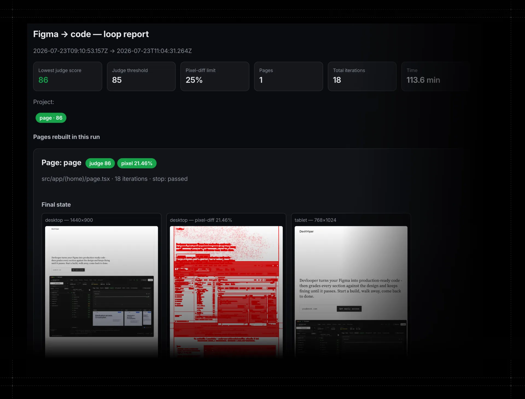Click 'Get early access' in tablet preview
The width and height of the screenshot is (525, 399).
click(349, 309)
